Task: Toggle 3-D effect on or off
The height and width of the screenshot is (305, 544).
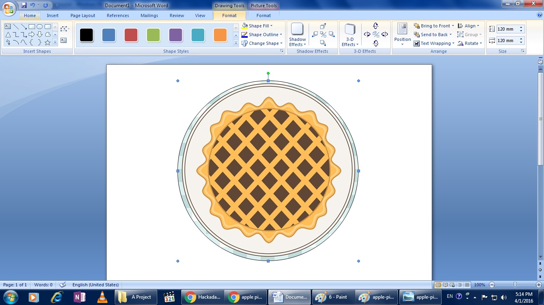Action: 376,35
